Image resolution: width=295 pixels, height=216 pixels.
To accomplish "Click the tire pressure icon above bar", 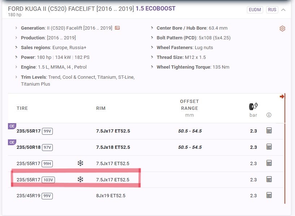I will 253,106.
